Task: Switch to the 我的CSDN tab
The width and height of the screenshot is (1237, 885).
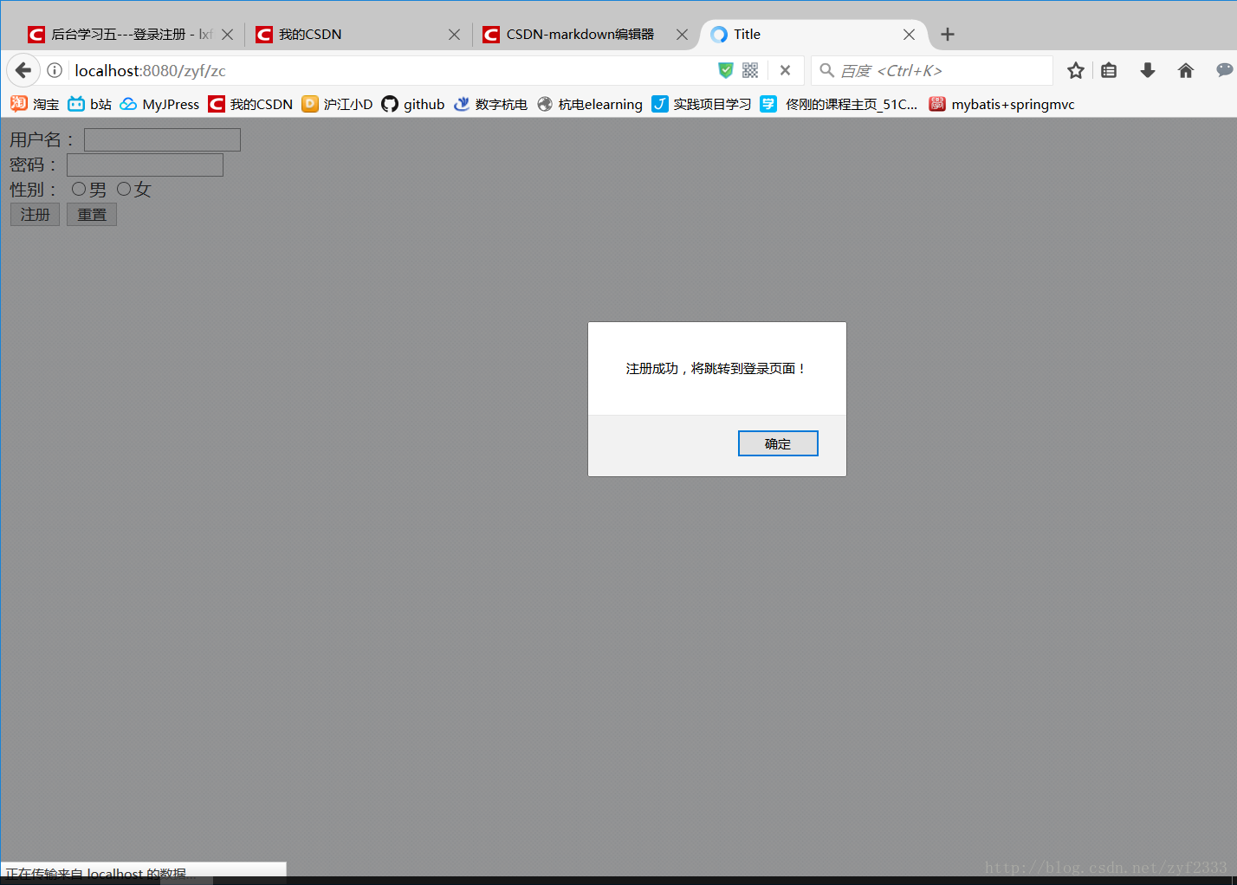Action: coord(358,35)
